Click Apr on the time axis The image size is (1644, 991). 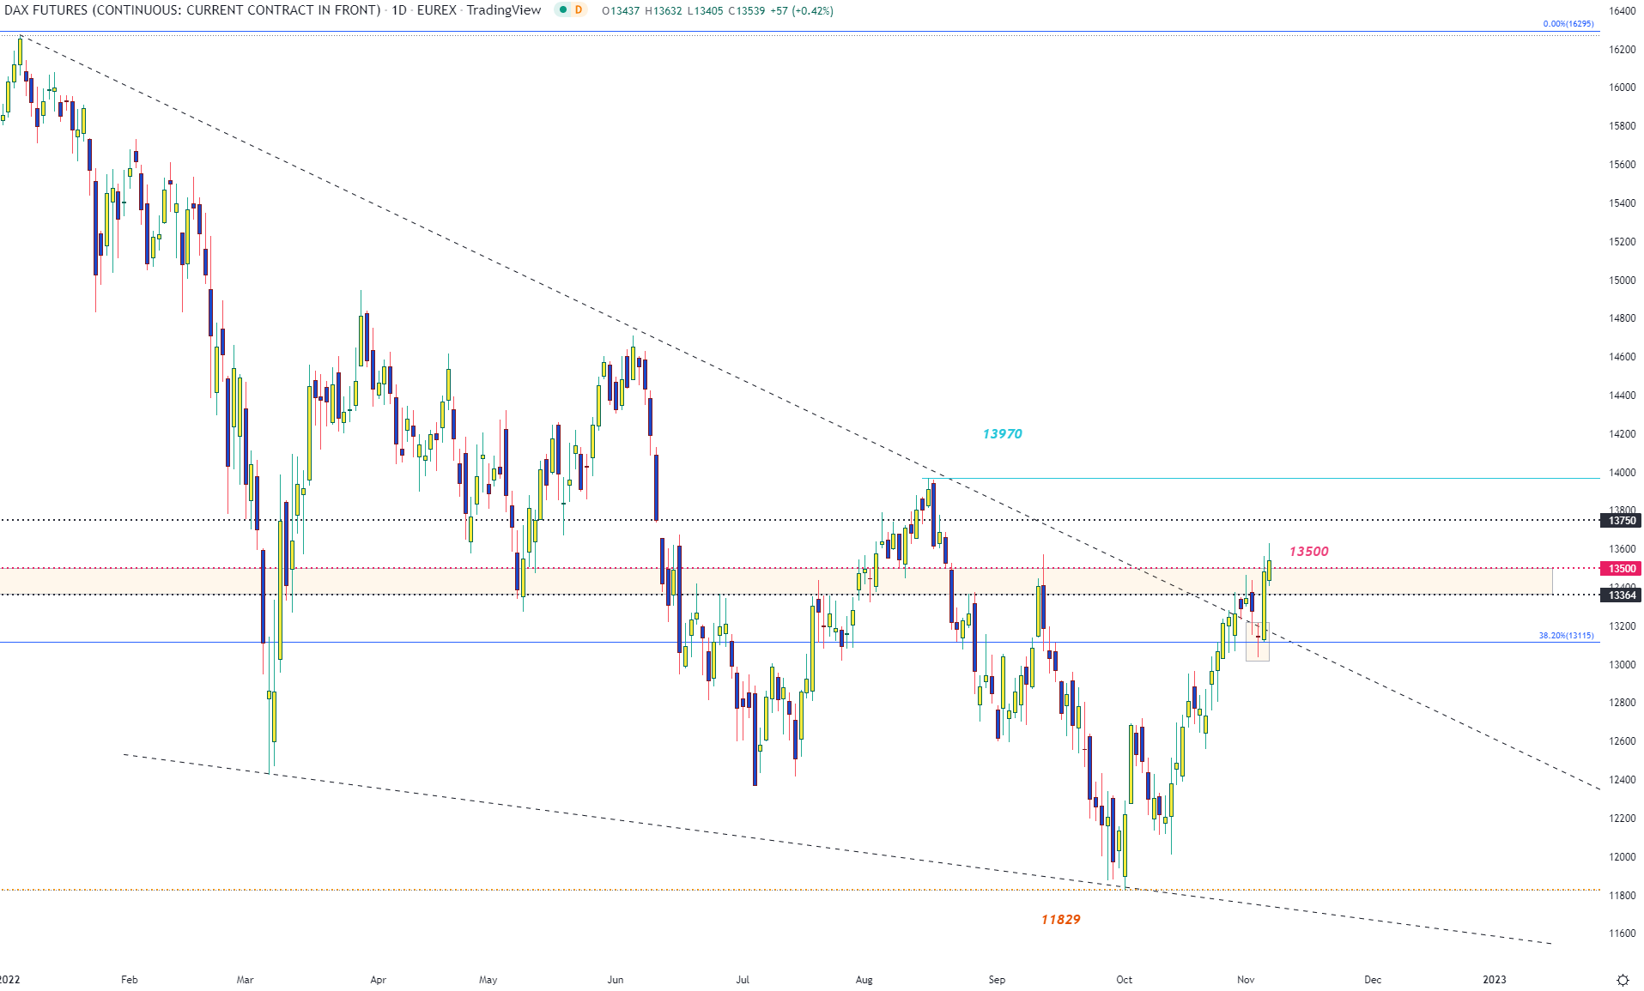(379, 980)
